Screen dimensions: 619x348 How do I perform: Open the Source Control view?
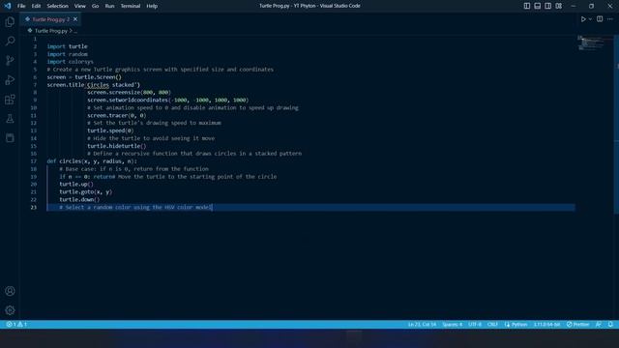point(10,60)
